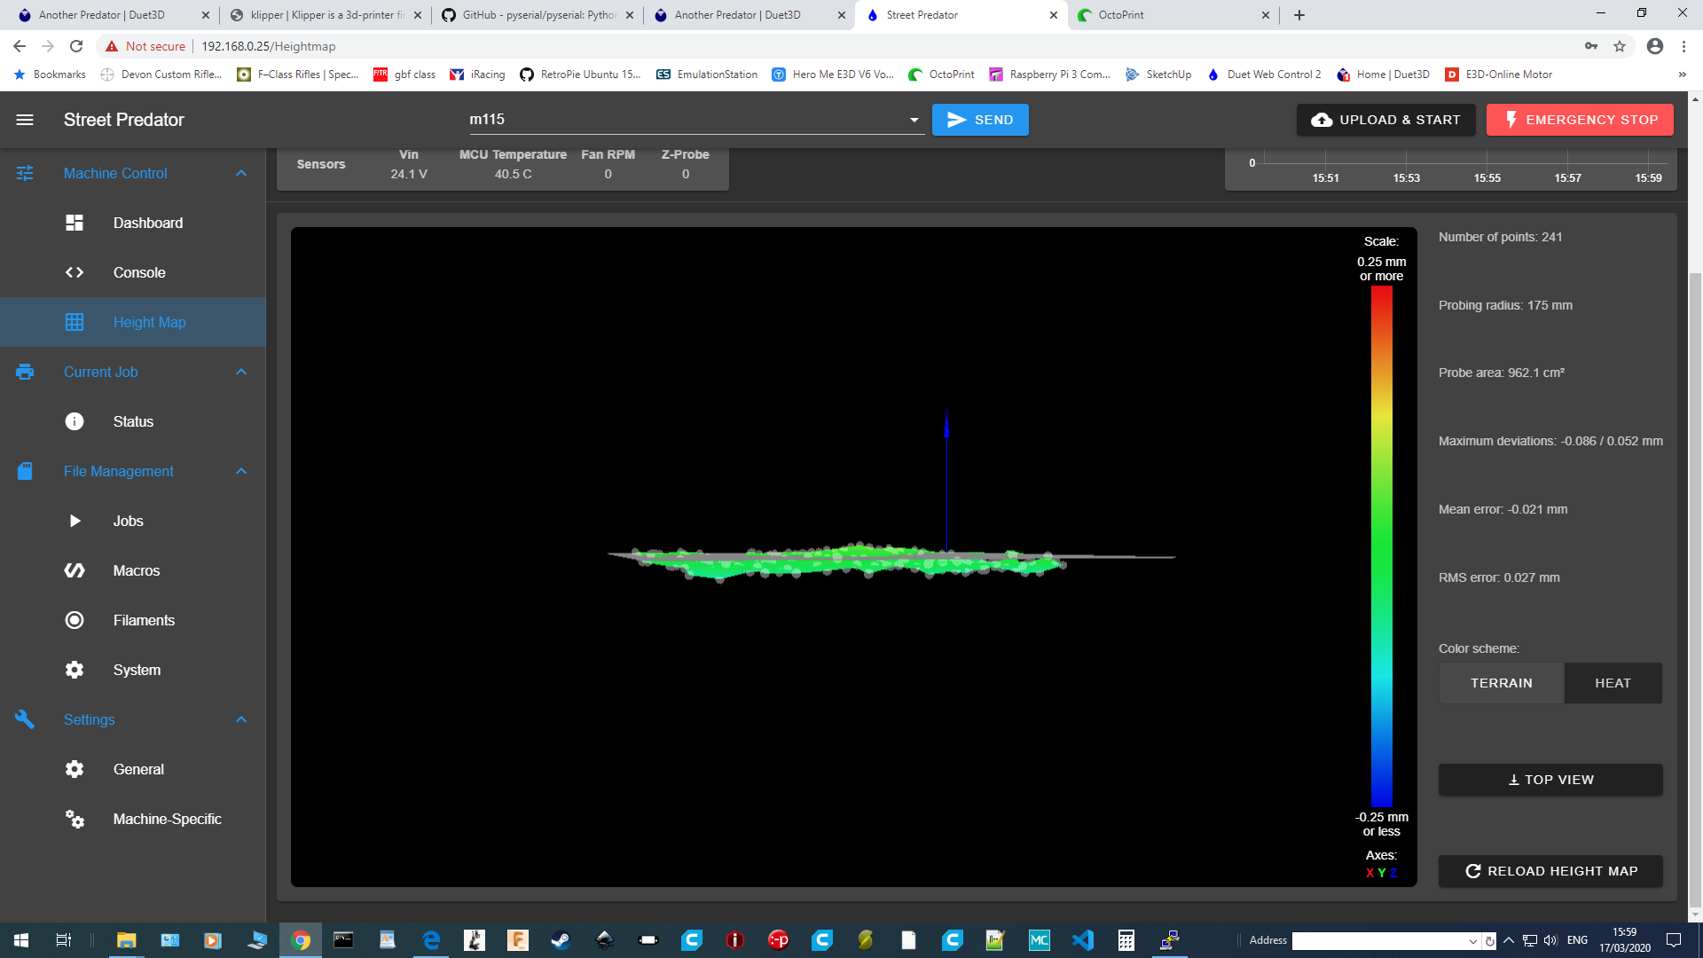Open Machine-Specific settings
The image size is (1703, 958).
[133, 819]
